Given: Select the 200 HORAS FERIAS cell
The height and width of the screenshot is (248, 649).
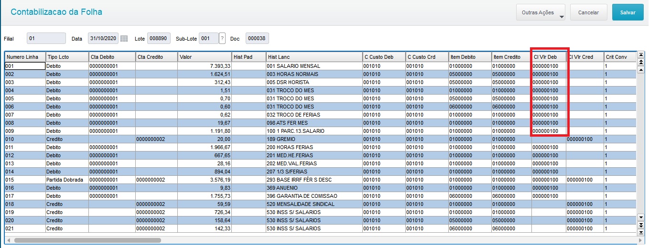Looking at the screenshot, I should 314,147.
